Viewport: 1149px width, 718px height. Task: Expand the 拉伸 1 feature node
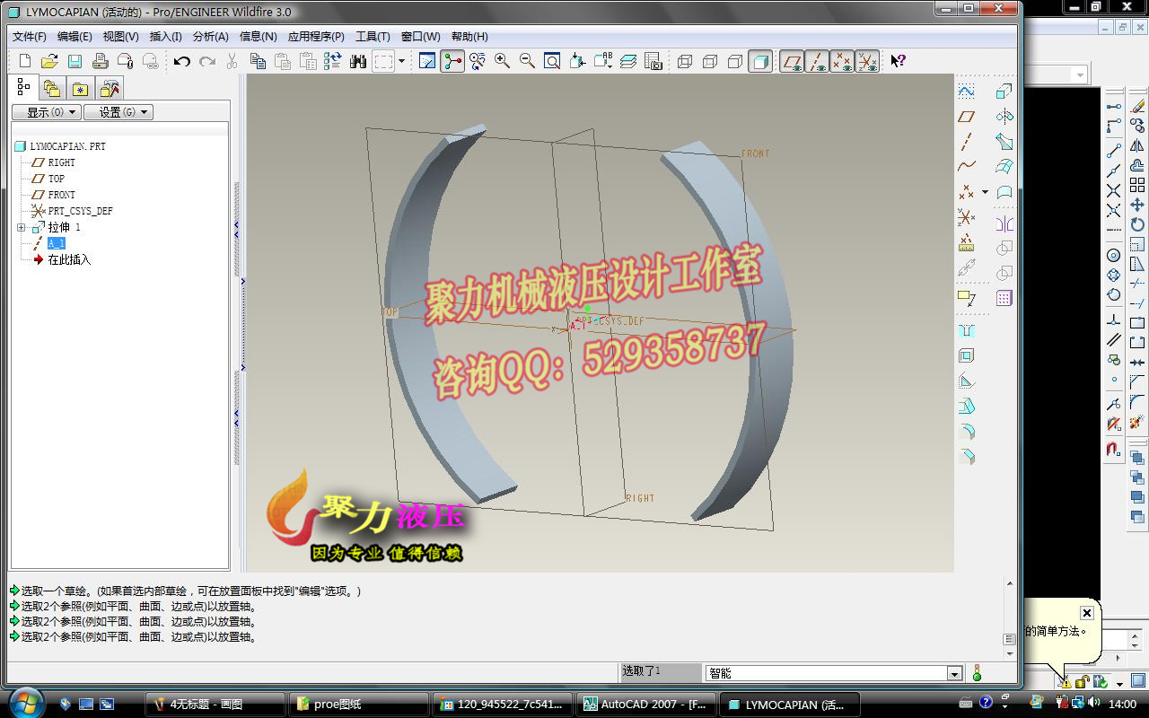[x=21, y=227]
